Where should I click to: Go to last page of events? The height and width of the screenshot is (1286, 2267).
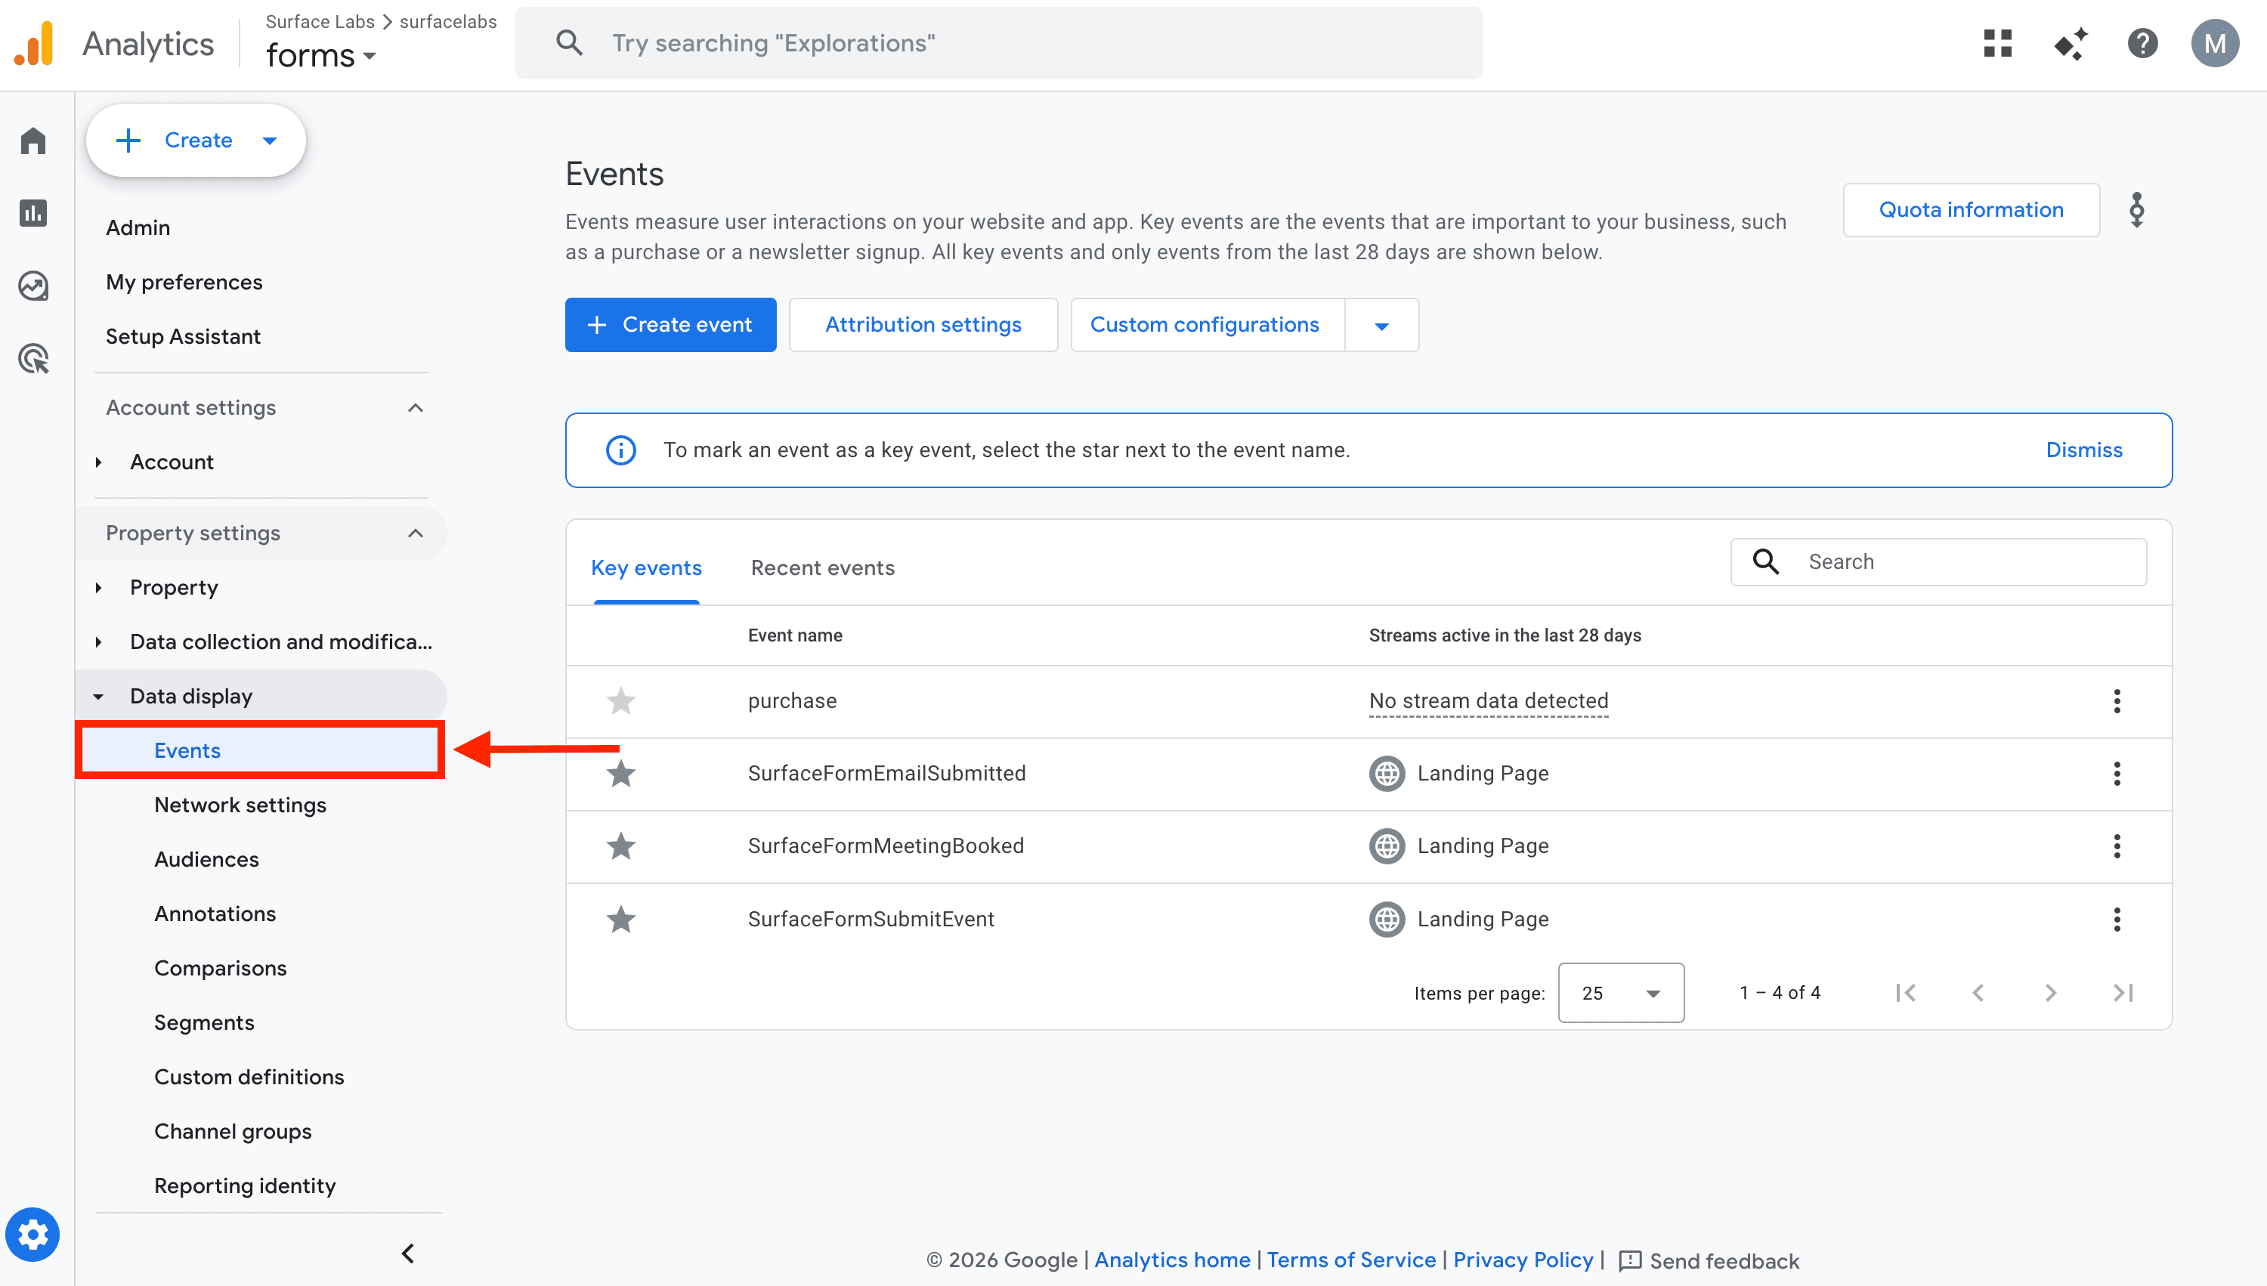(x=2123, y=993)
